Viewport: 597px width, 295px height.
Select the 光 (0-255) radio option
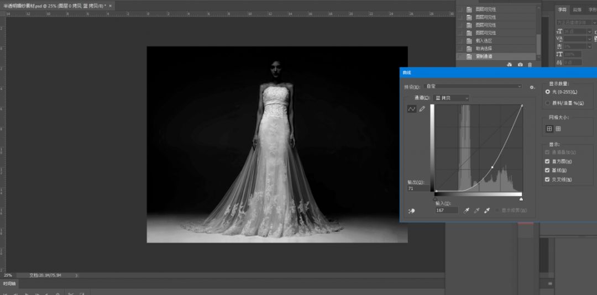click(548, 92)
